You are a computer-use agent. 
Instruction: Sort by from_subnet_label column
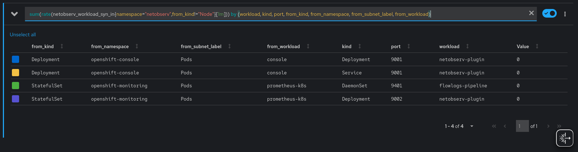pos(229,46)
